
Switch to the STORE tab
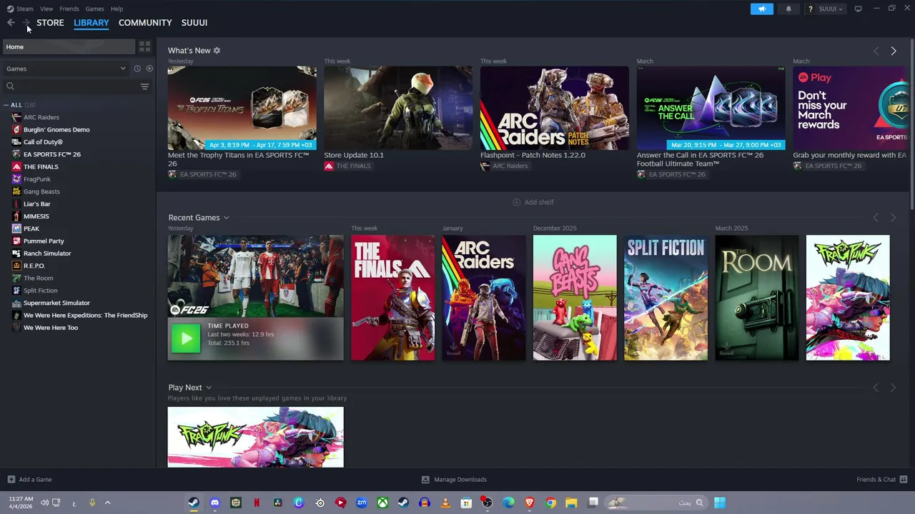(50, 23)
